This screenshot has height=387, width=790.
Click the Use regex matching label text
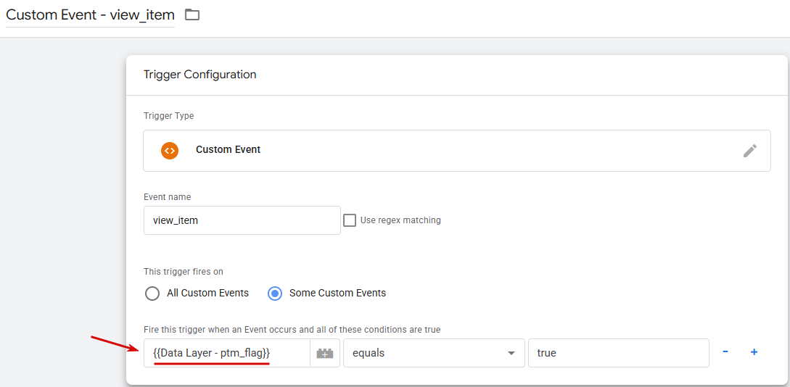400,220
